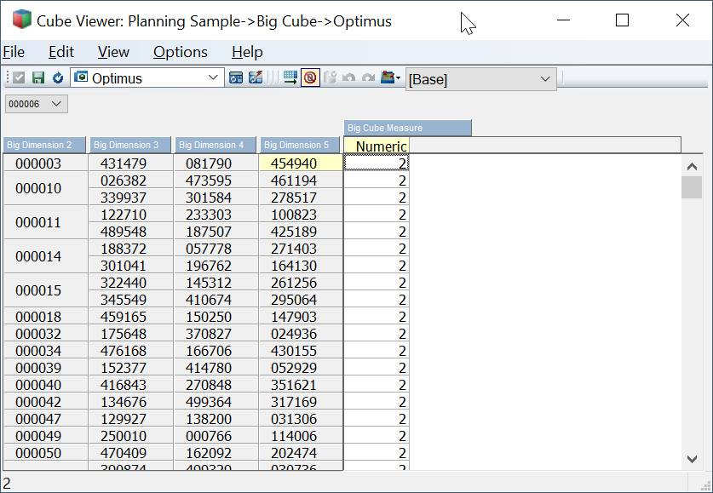Click the Undo arrow icon in toolbar
Image resolution: width=713 pixels, height=493 pixels.
pyautogui.click(x=349, y=78)
